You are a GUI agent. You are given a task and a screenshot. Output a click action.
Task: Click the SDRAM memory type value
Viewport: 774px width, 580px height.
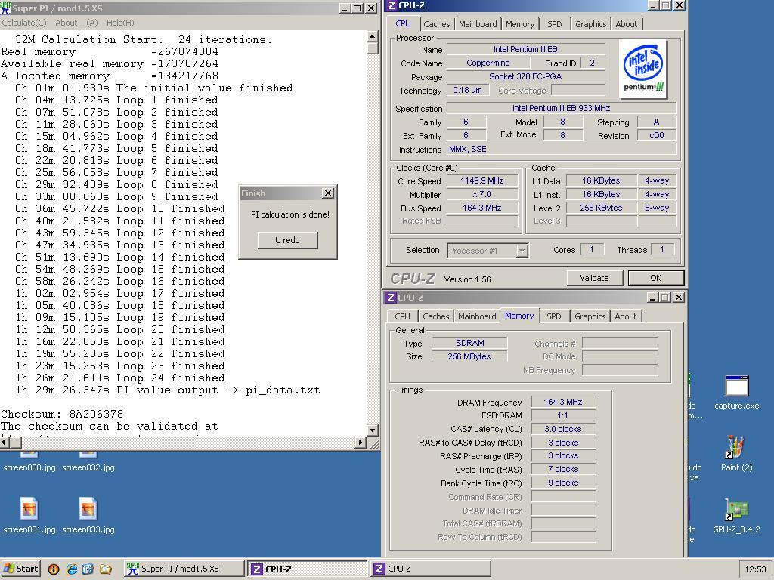tap(469, 344)
